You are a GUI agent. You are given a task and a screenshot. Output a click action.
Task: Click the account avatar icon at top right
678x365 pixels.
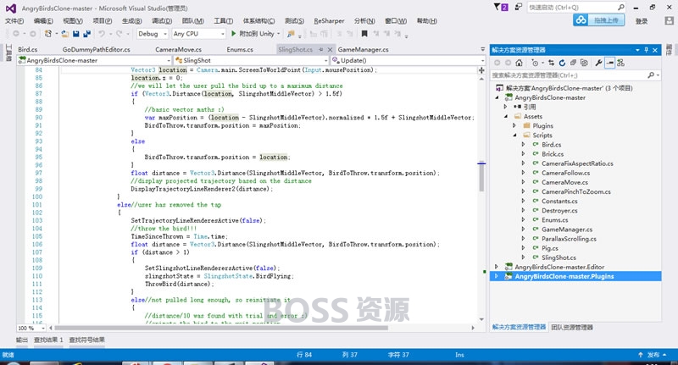point(669,20)
